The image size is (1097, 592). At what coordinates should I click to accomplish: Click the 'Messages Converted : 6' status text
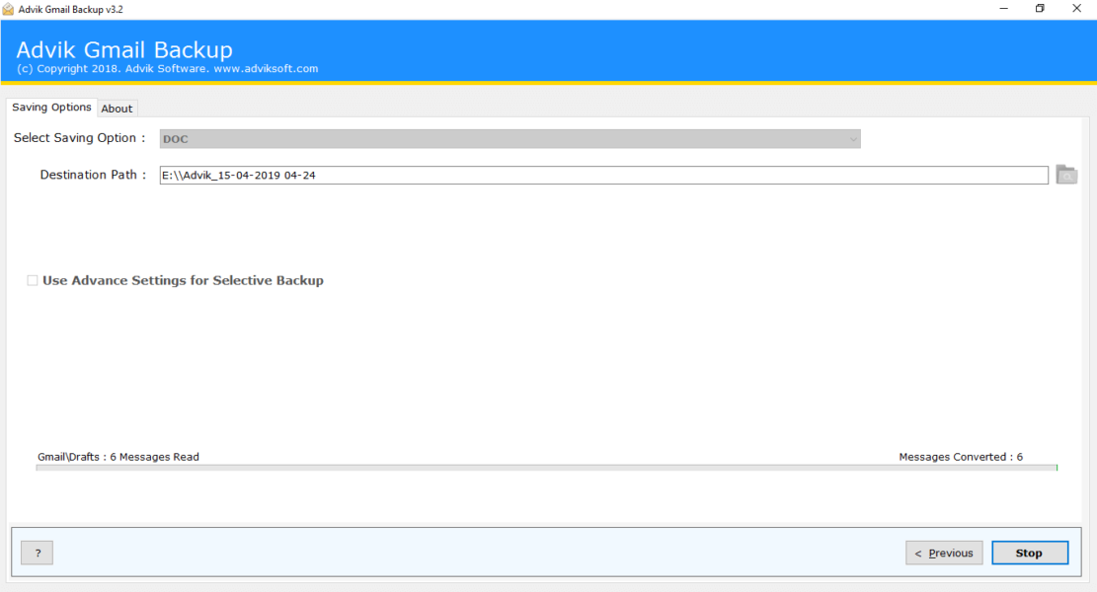click(x=961, y=457)
